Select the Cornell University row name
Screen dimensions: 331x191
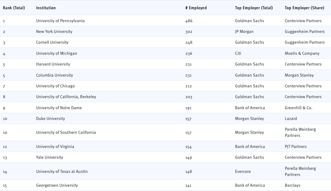[x=52, y=42]
